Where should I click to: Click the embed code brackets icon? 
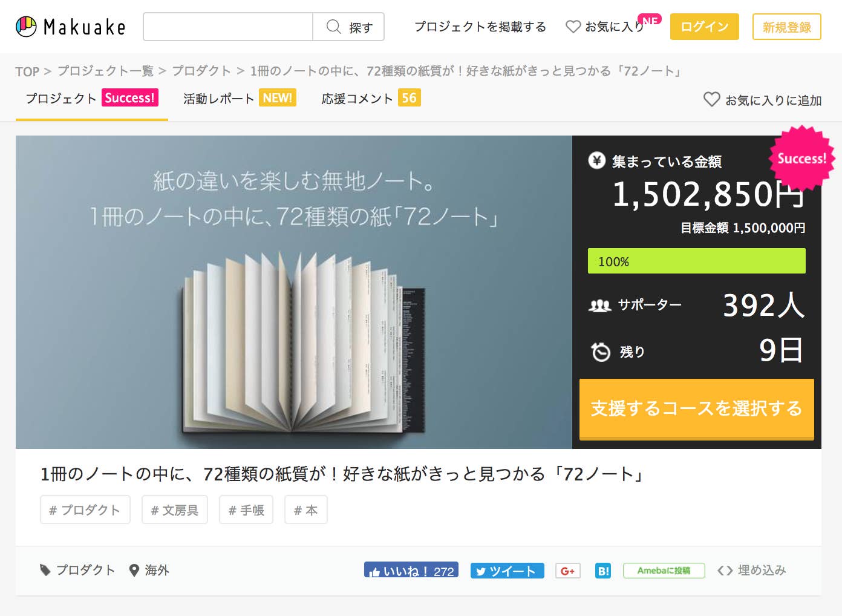(x=725, y=571)
